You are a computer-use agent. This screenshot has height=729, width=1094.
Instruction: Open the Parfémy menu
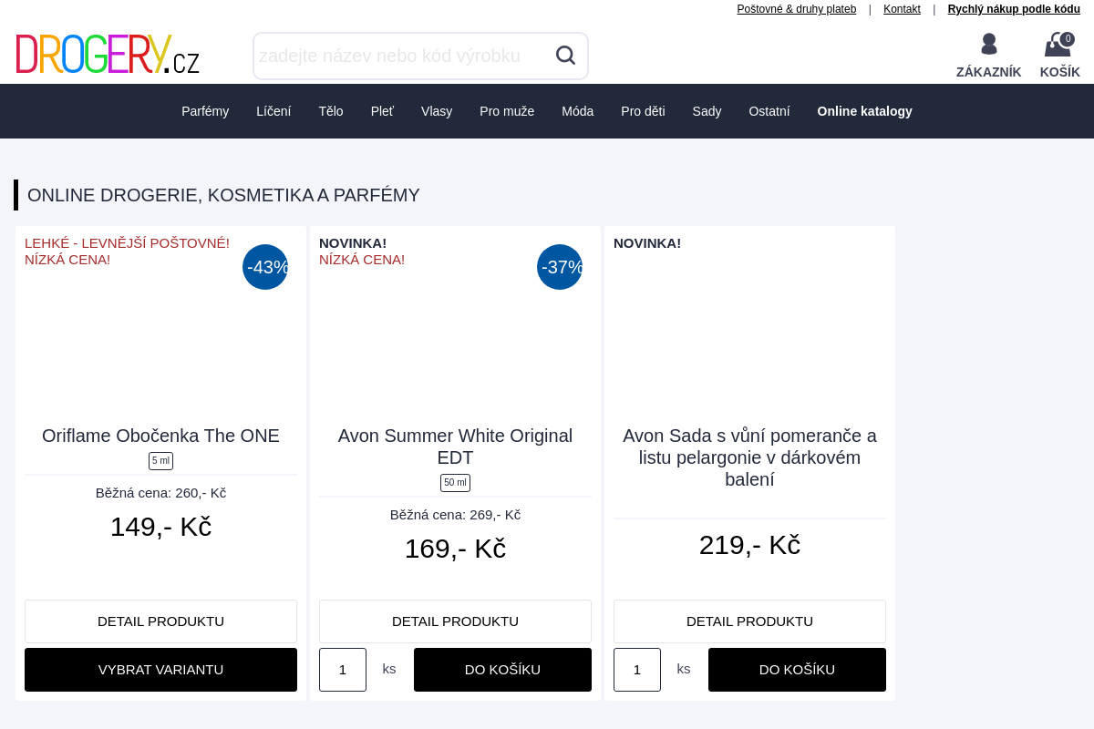tap(205, 111)
